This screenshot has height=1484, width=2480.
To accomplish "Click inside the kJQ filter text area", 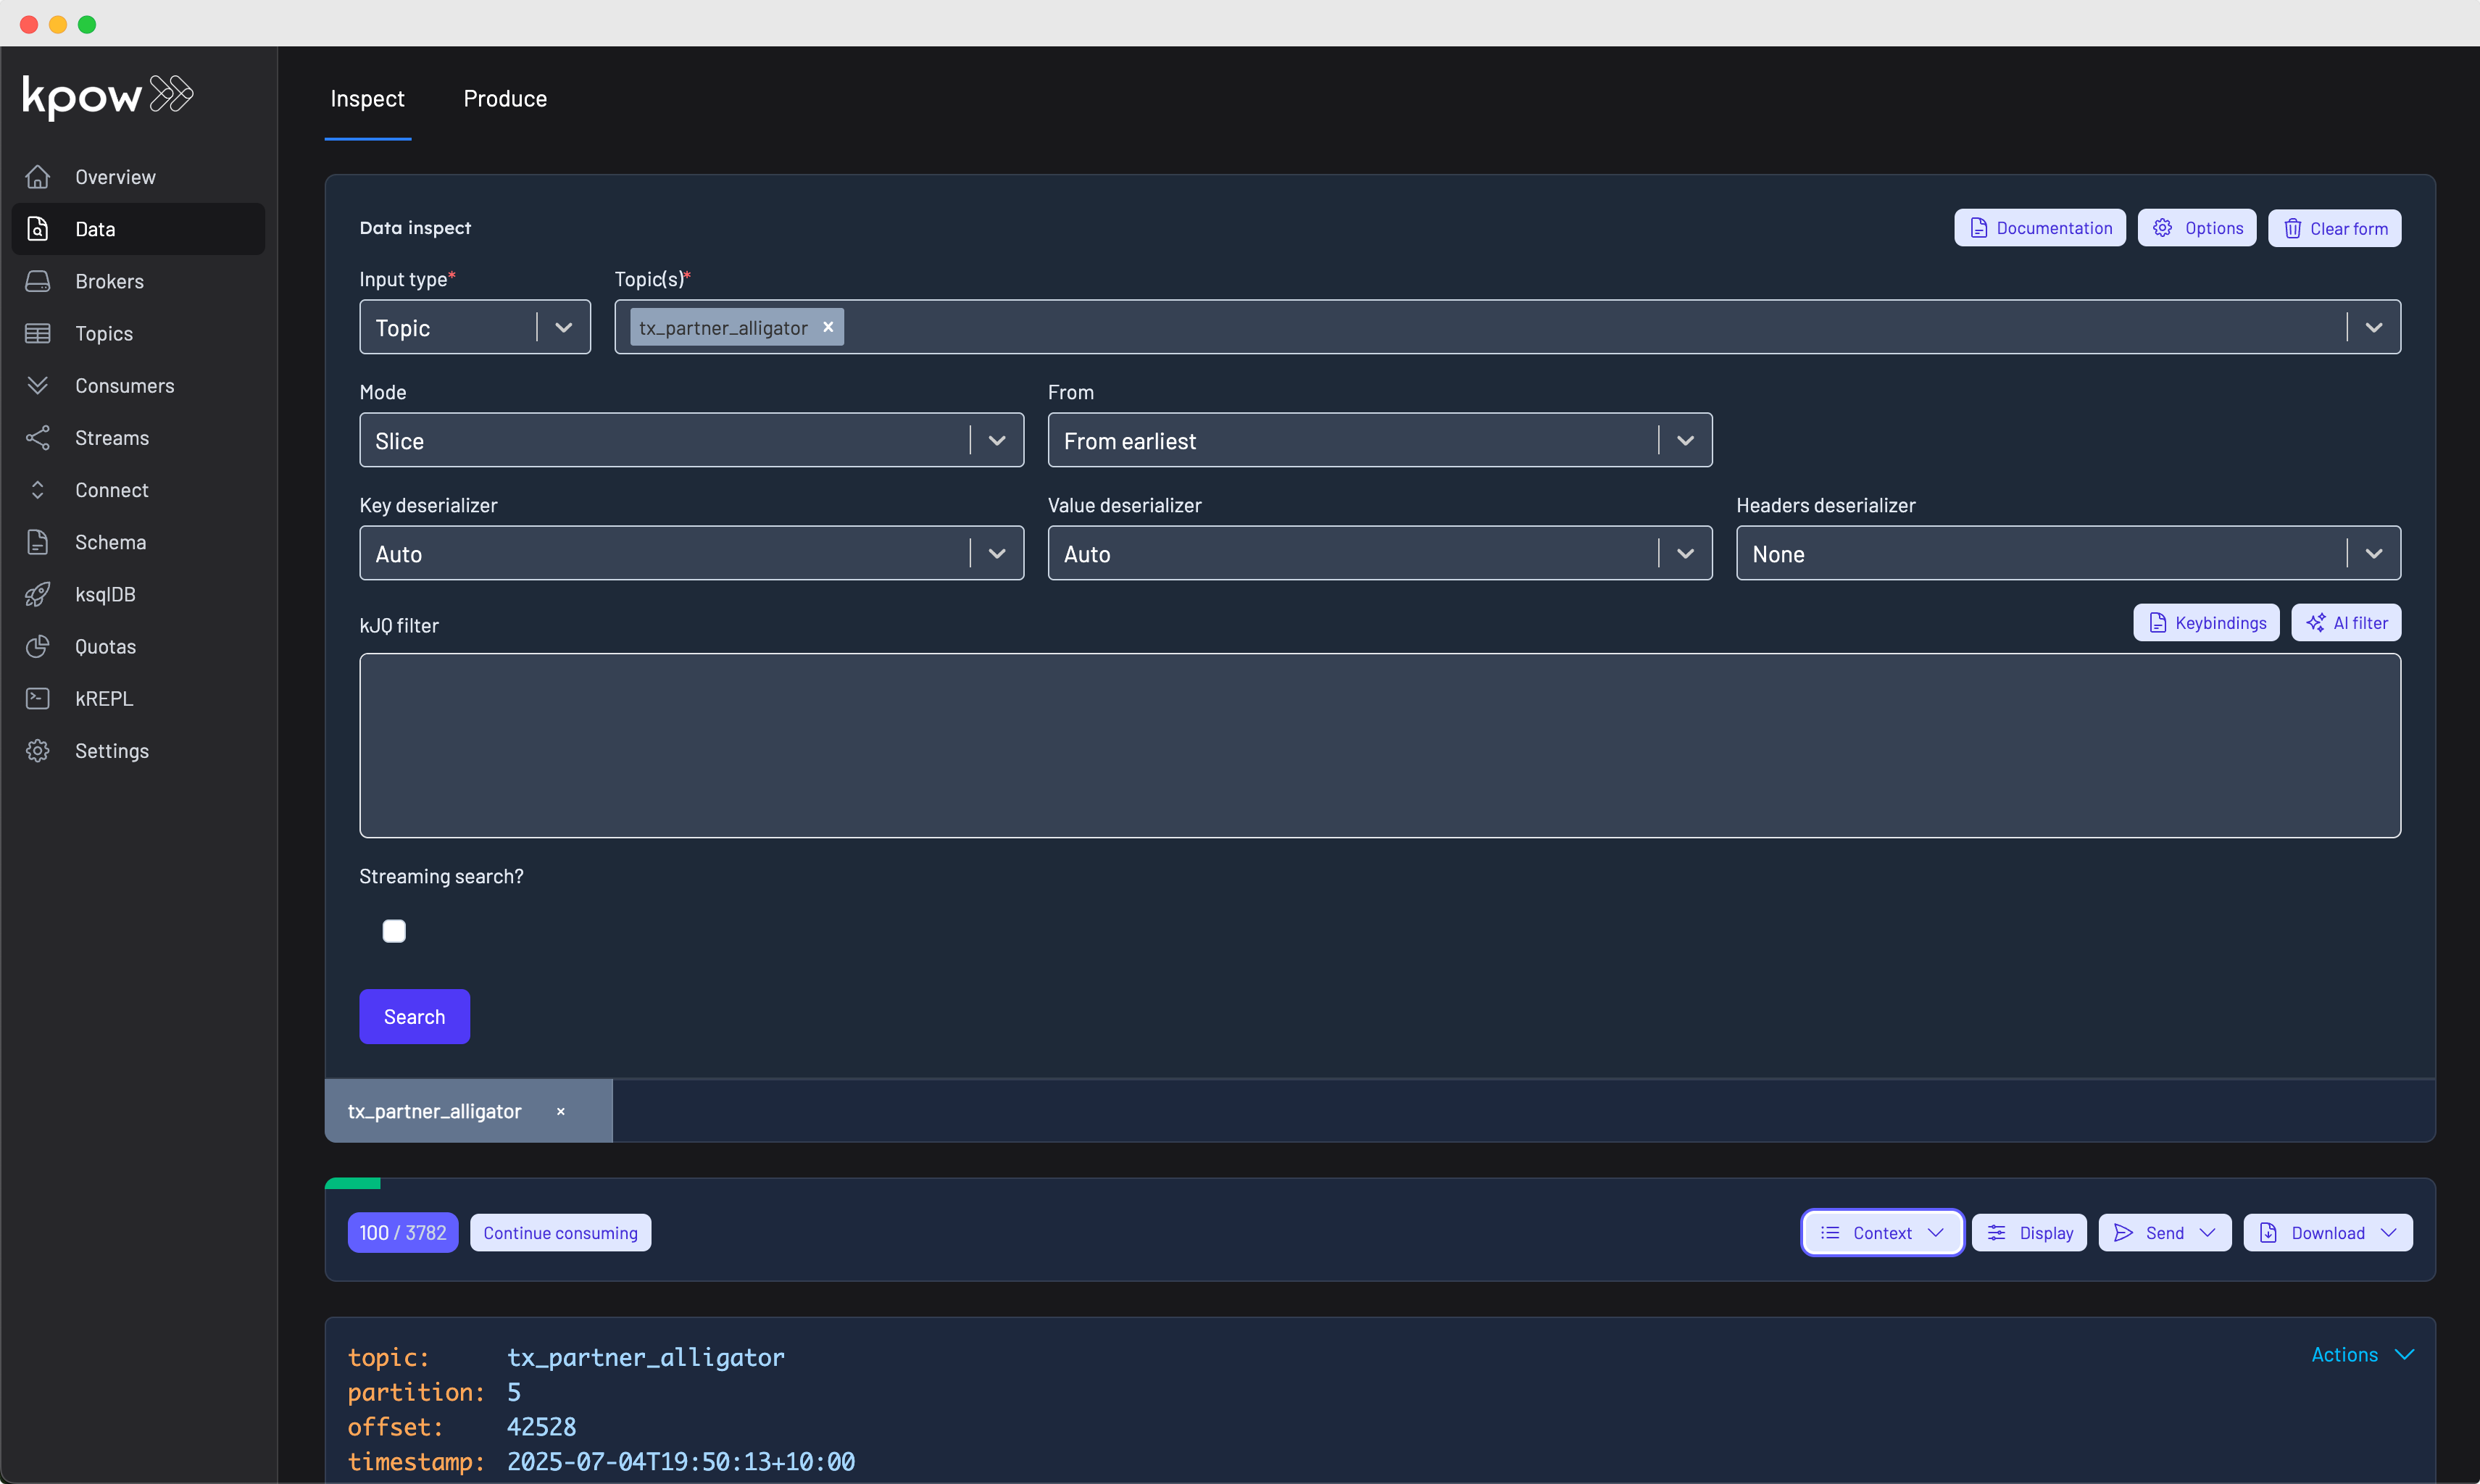I will coord(1379,745).
